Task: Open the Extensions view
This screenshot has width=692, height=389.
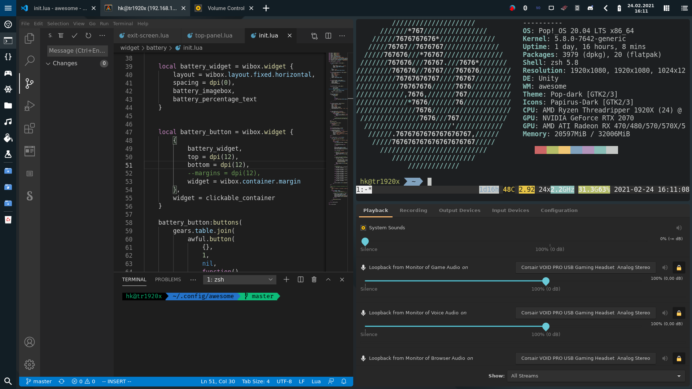Action: pyautogui.click(x=30, y=128)
